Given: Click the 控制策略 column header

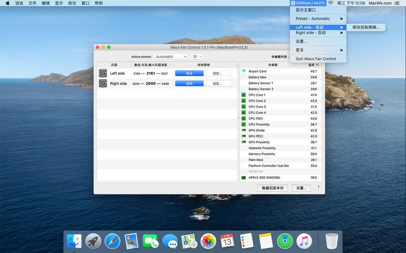Looking at the screenshot, I should pyautogui.click(x=203, y=65).
